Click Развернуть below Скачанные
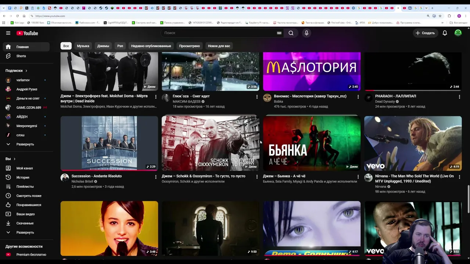470x264 pixels. click(26, 232)
